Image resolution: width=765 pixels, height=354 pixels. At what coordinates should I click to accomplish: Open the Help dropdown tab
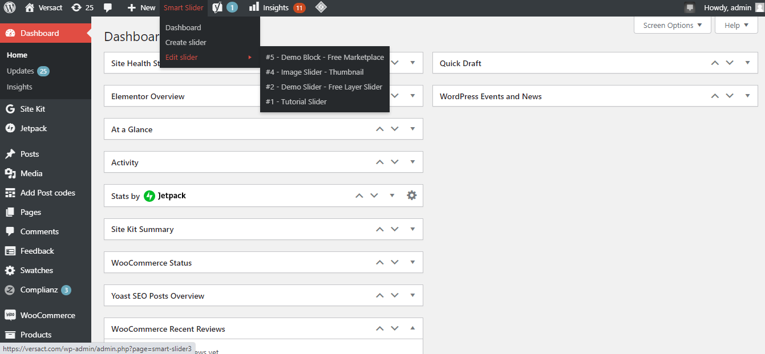pyautogui.click(x=736, y=25)
